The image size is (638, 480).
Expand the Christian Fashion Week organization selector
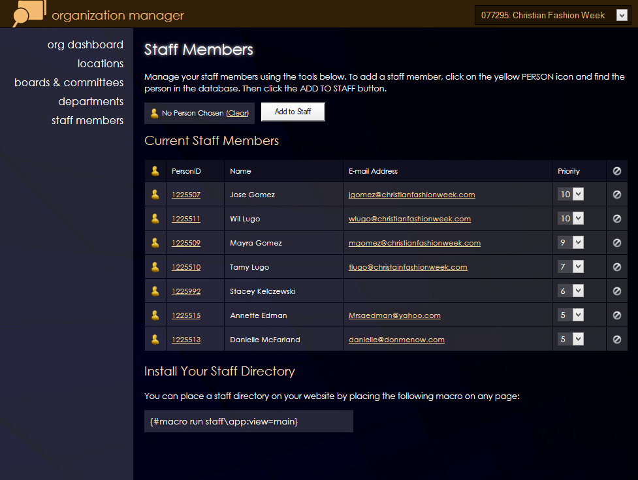pyautogui.click(x=552, y=16)
